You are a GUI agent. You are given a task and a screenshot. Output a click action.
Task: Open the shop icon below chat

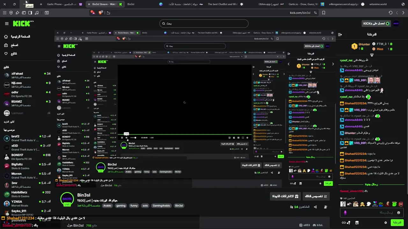pyautogui.click(x=357, y=223)
